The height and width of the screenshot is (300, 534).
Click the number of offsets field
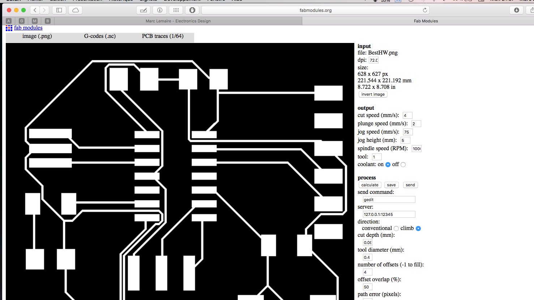tap(368, 272)
